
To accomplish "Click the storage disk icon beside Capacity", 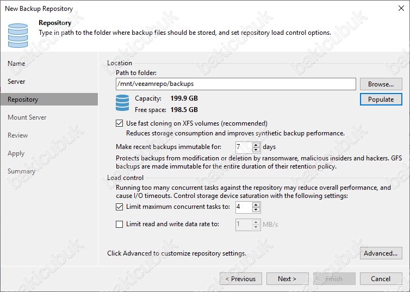I will click(122, 103).
